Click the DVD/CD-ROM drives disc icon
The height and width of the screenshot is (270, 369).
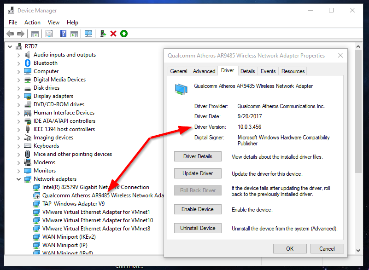pos(28,104)
